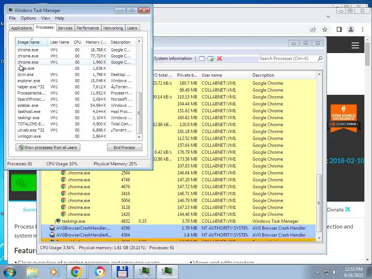Image resolution: width=372 pixels, height=279 pixels.
Task: Sort Task Manager list by Memory column
Action: point(96,42)
